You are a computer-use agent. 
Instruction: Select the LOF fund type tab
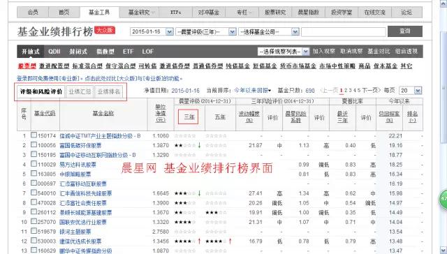point(147,52)
